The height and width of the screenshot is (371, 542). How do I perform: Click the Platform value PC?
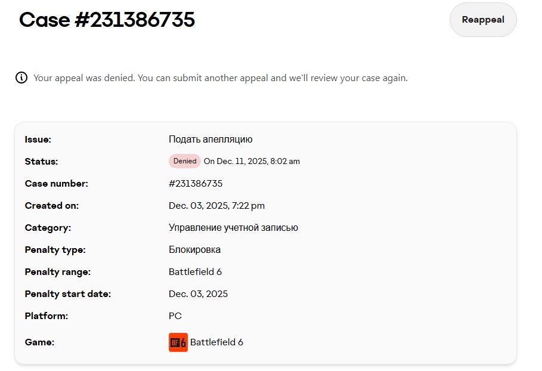(x=175, y=316)
